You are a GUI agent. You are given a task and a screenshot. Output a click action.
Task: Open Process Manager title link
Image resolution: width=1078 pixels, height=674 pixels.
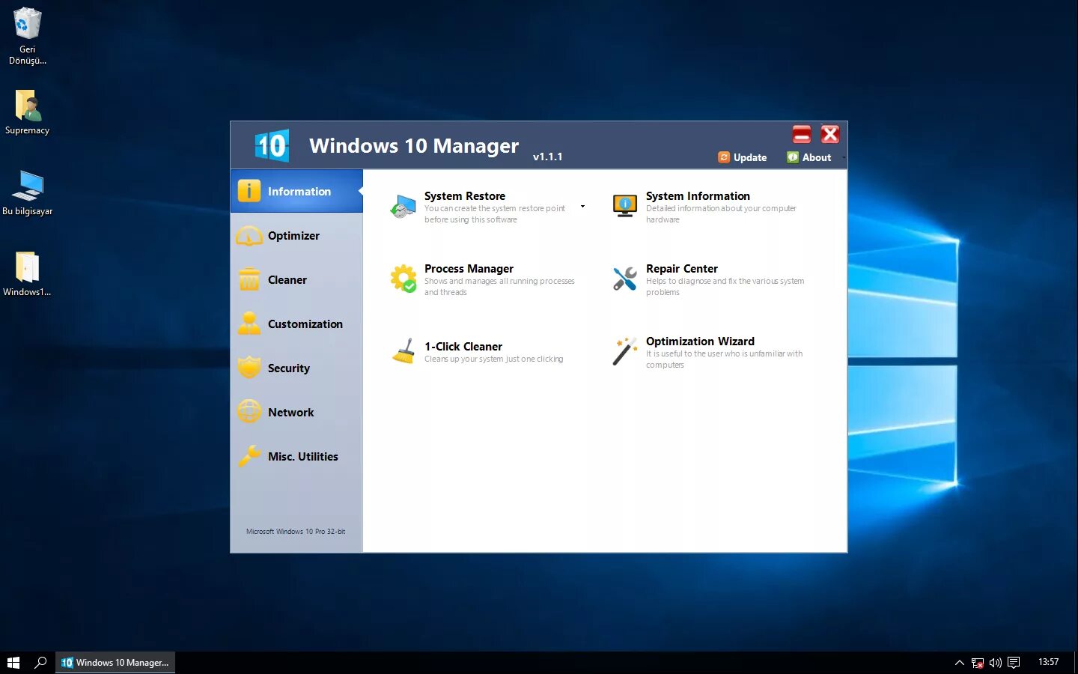pyautogui.click(x=469, y=269)
